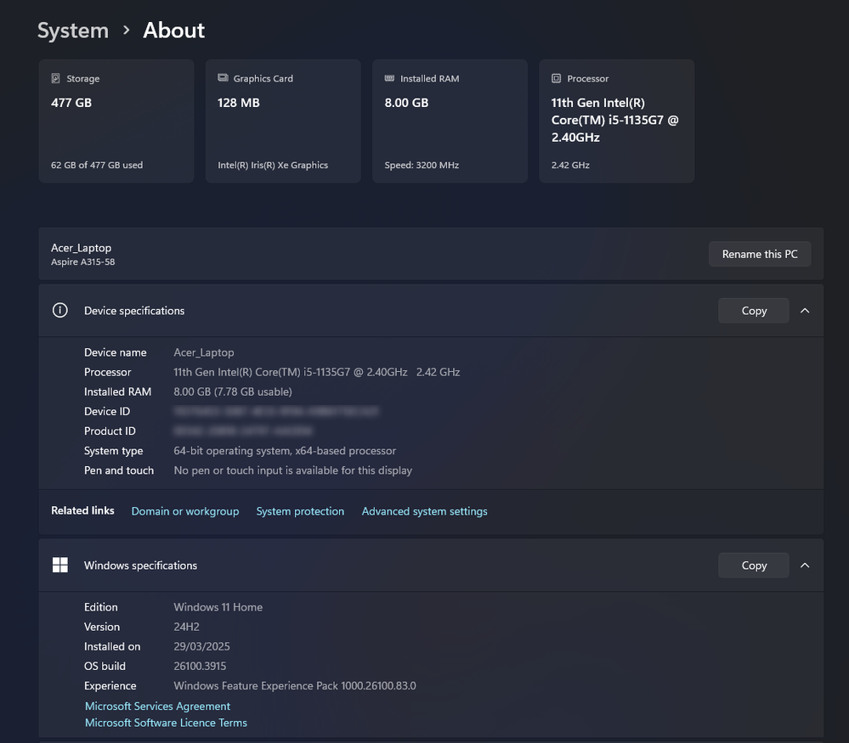Screen dimensions: 849x743
Task: Click the Installed RAM memory icon
Action: click(389, 78)
